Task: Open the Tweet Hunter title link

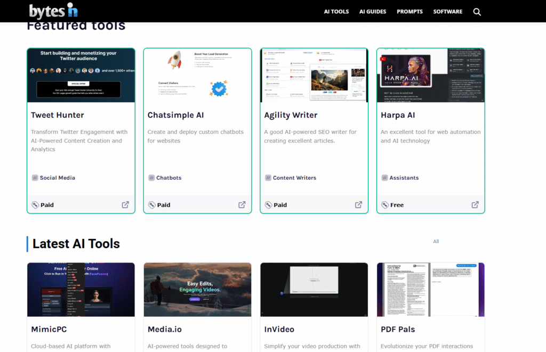Action: (58, 115)
